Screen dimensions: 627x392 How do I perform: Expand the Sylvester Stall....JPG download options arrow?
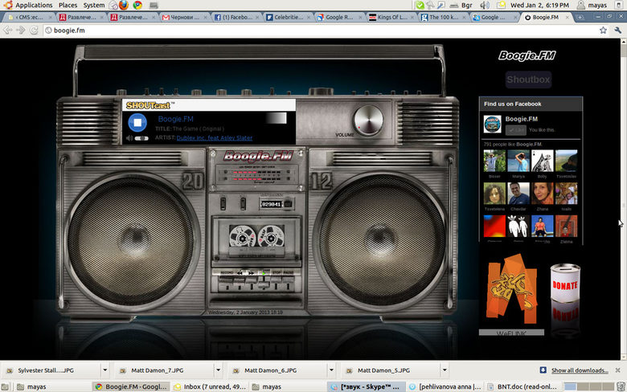click(x=105, y=370)
